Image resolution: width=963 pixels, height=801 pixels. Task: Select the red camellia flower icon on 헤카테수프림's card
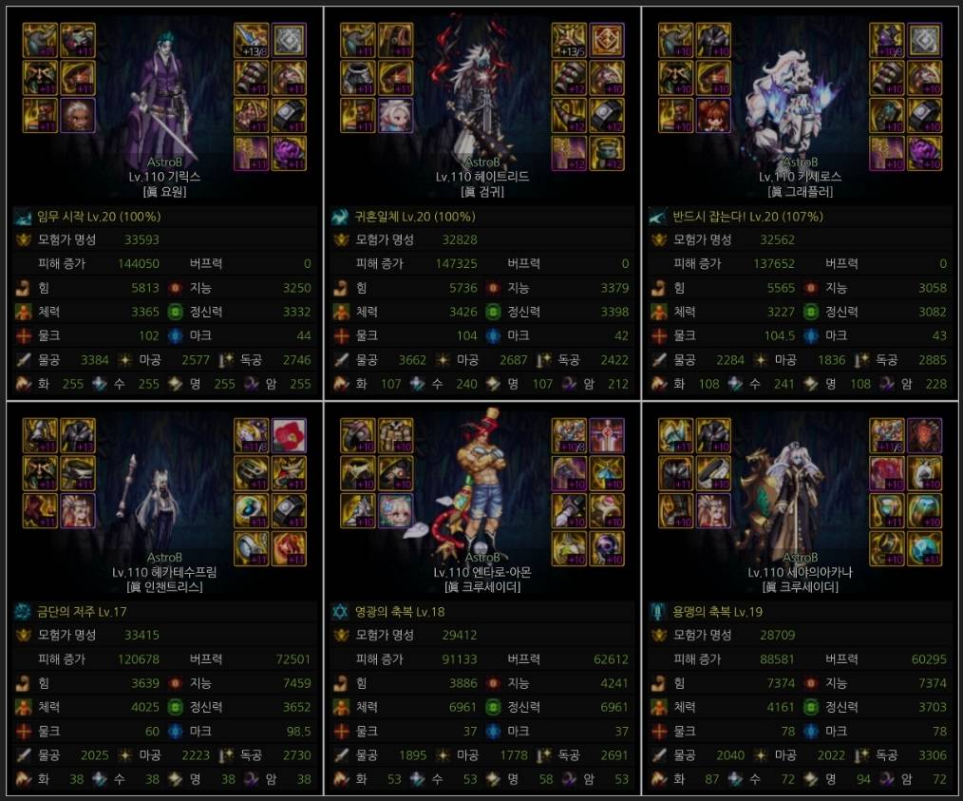pos(289,435)
